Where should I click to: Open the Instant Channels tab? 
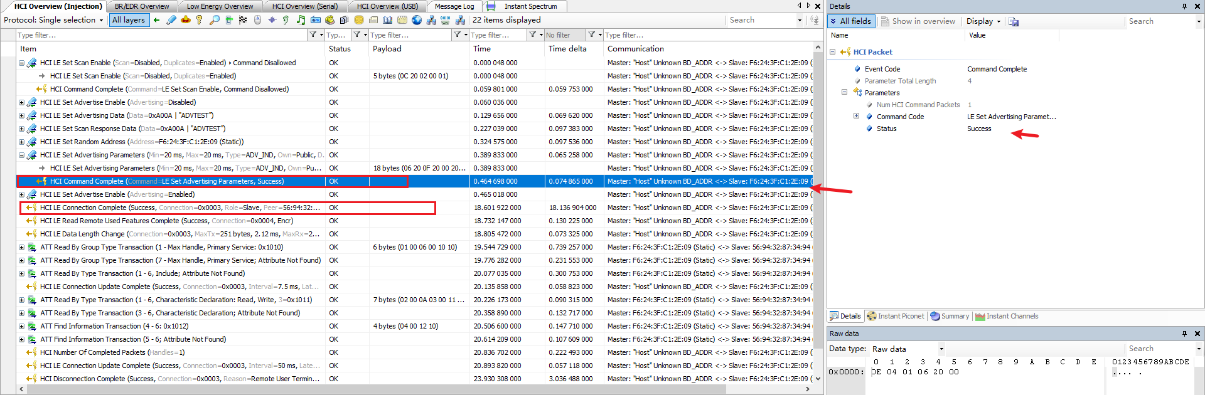(1007, 316)
